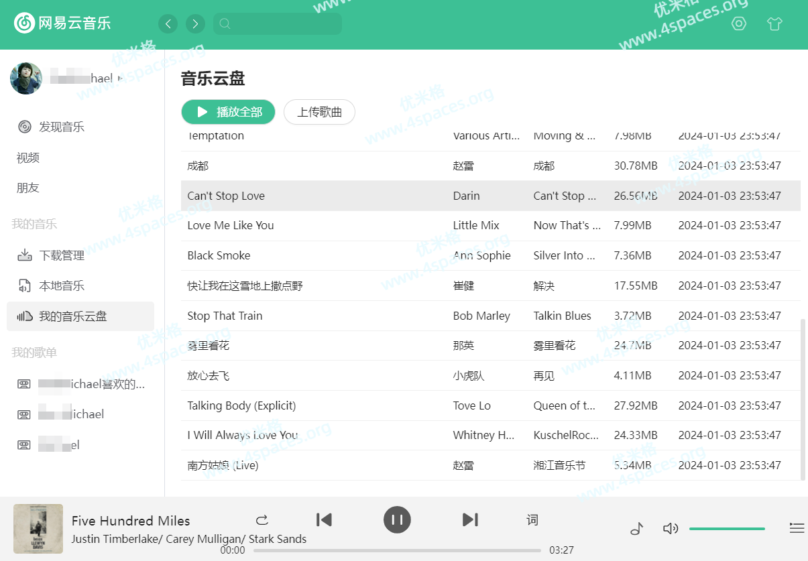Toggle the repeat loop mode icon
808x561 pixels.
(x=262, y=520)
